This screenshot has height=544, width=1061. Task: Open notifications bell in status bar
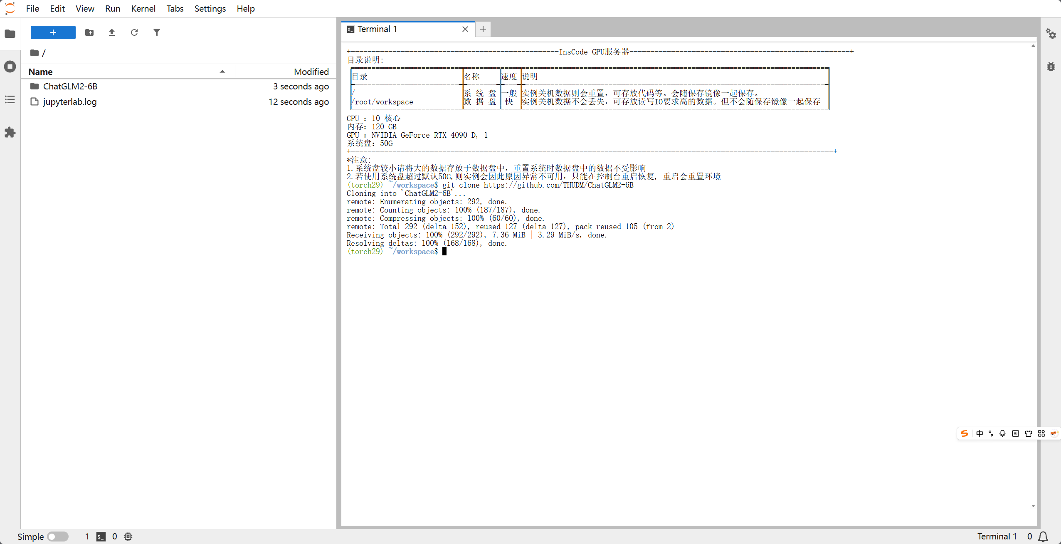click(1043, 537)
